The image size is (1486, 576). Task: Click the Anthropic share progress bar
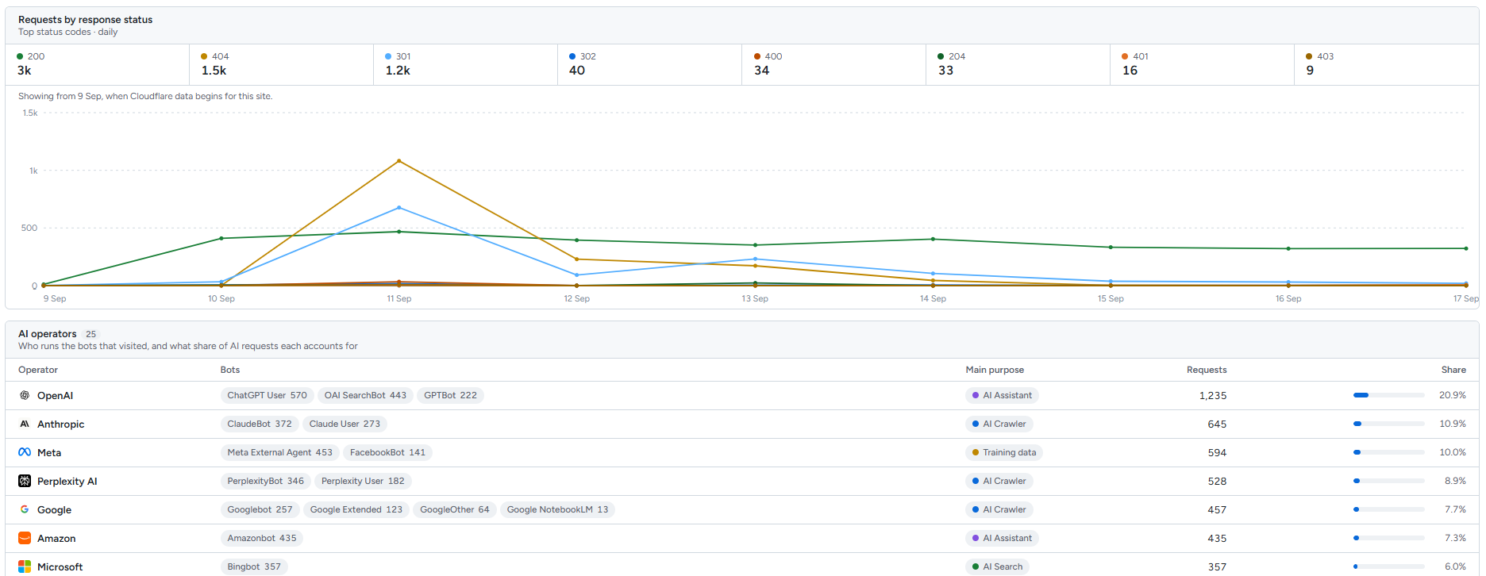pos(1388,424)
